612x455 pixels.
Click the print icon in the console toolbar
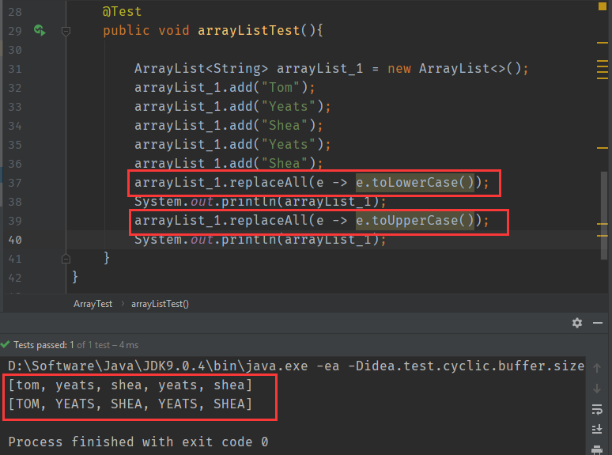(x=597, y=449)
